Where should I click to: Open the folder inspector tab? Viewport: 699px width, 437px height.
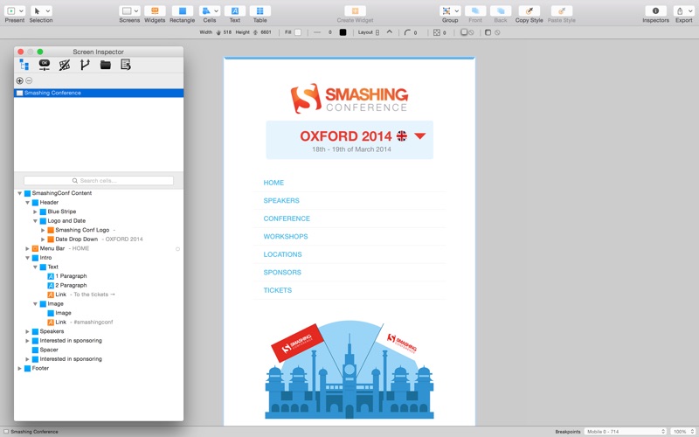(105, 65)
